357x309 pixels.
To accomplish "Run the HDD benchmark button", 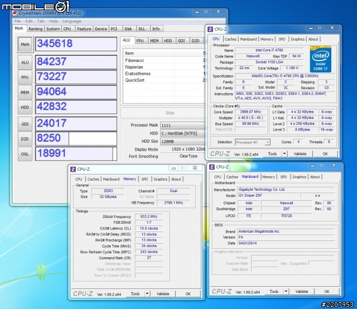I will click(x=25, y=107).
